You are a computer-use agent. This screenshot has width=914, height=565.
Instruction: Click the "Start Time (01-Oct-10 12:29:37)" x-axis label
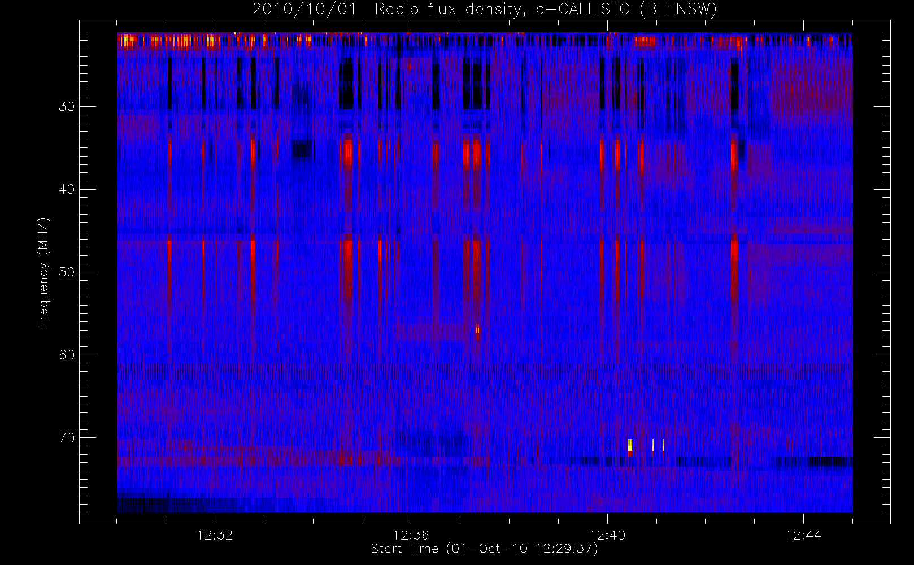coord(484,549)
